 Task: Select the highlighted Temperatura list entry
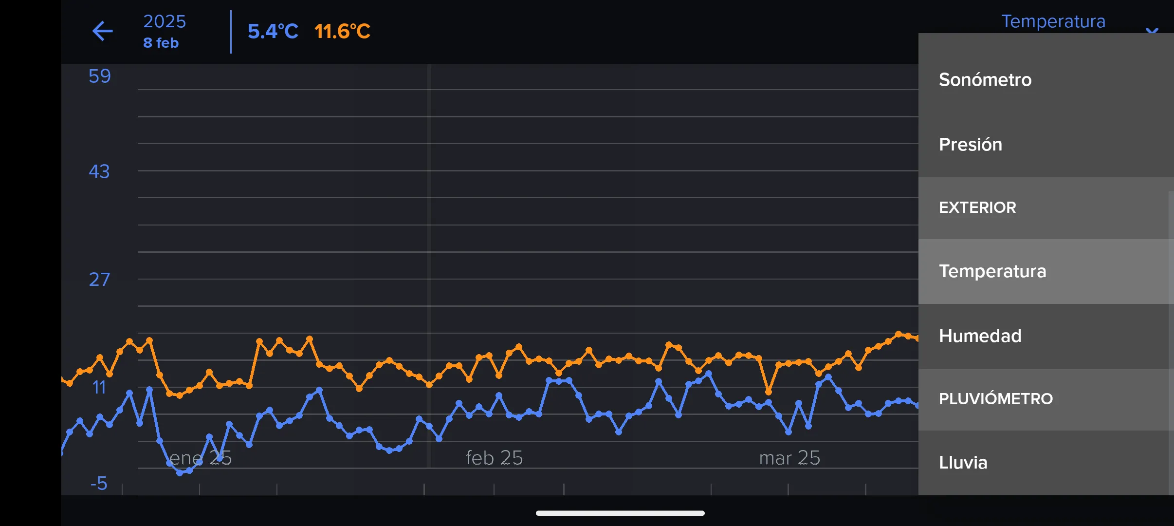[x=992, y=271]
